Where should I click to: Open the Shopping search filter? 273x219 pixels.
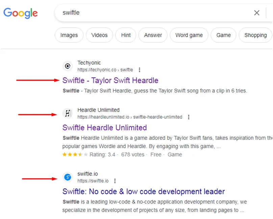(255, 35)
